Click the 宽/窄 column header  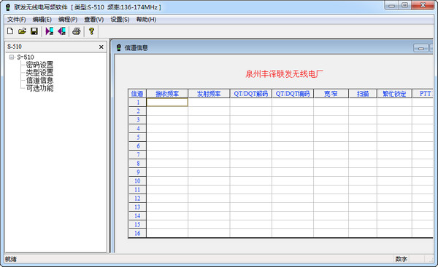pyautogui.click(x=331, y=94)
